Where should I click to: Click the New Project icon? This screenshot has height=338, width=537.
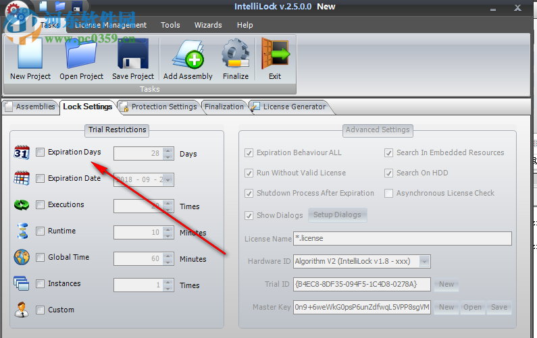[30, 54]
